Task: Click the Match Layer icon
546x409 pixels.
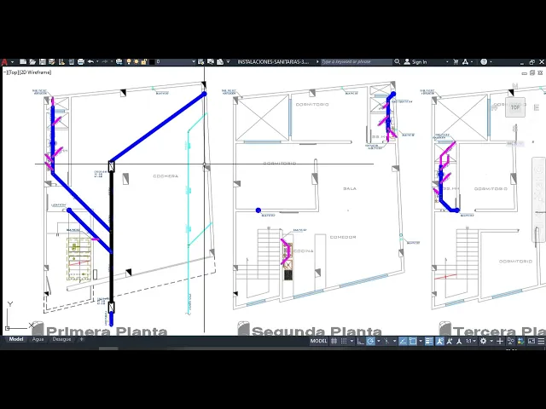Action: pos(220,62)
